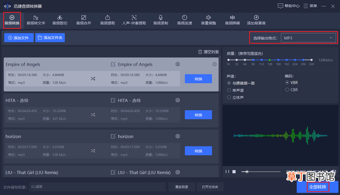Select the 音频合并 audio merge tool
Screen dimensions: 340x195
tap(83, 20)
